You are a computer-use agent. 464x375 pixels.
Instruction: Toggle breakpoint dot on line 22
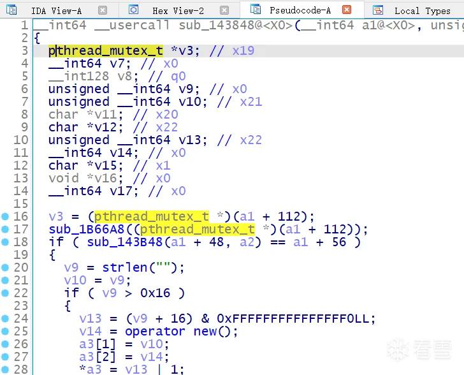5,293
